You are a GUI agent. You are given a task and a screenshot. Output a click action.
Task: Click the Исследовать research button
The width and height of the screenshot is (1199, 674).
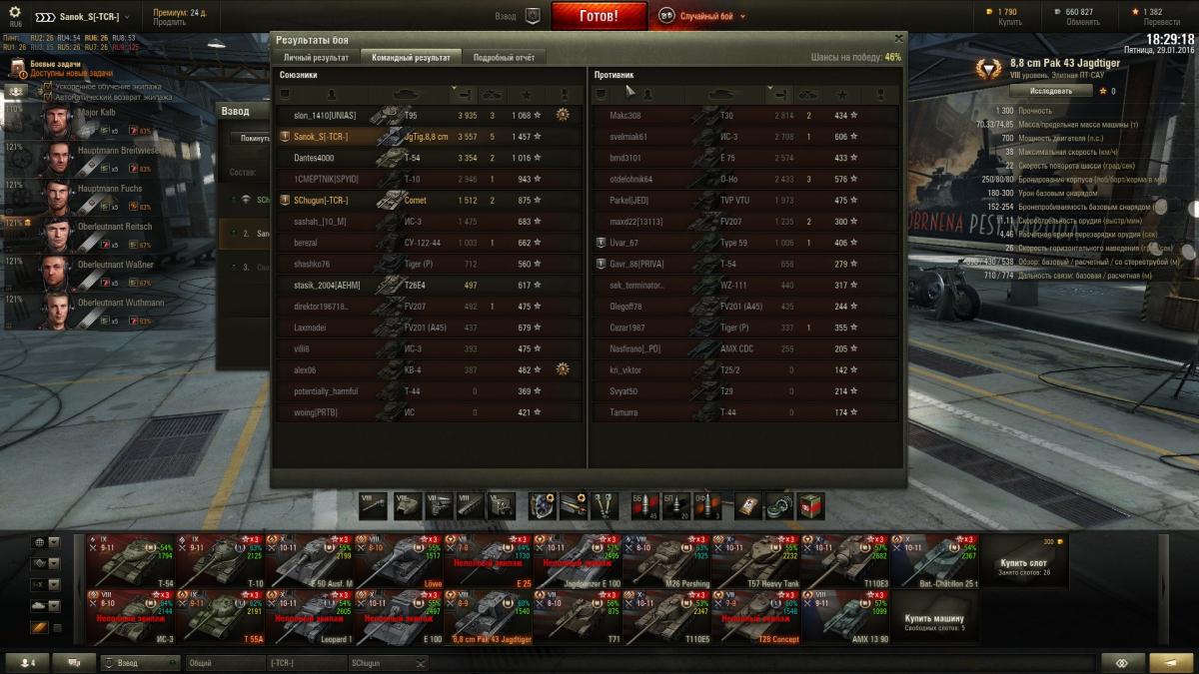[x=1050, y=91]
